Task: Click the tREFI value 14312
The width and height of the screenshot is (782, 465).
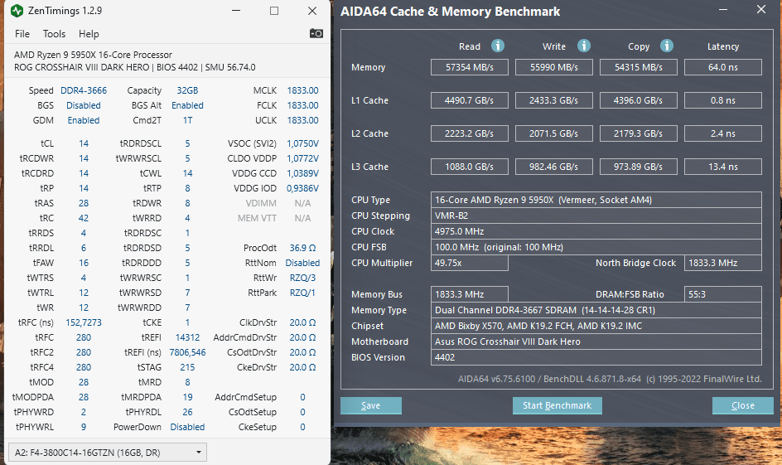Action: (x=187, y=337)
